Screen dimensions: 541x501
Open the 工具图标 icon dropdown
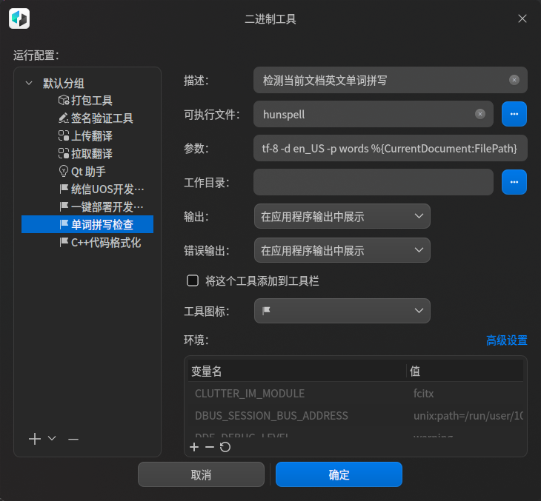tap(342, 311)
